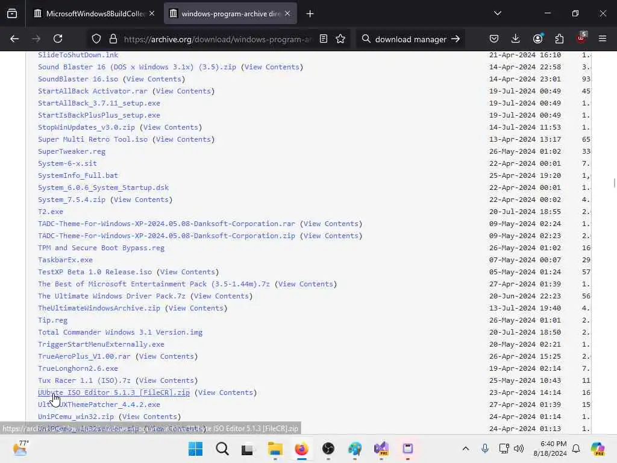Open the Firefox application menu
This screenshot has width=617, height=463.
(603, 39)
